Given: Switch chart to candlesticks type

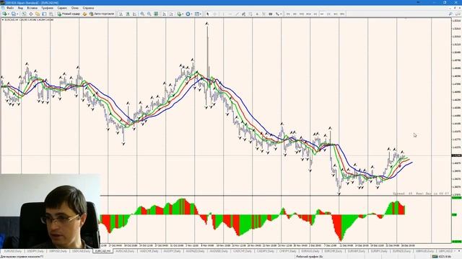Looking at the screenshot, I should (128, 14).
